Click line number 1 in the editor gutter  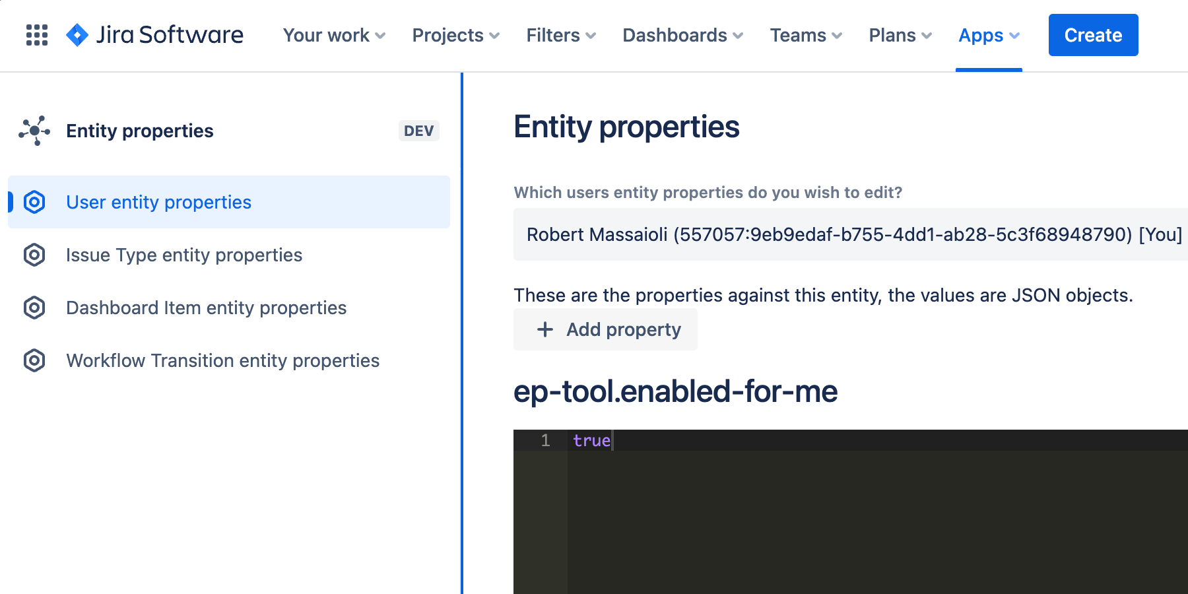(545, 440)
